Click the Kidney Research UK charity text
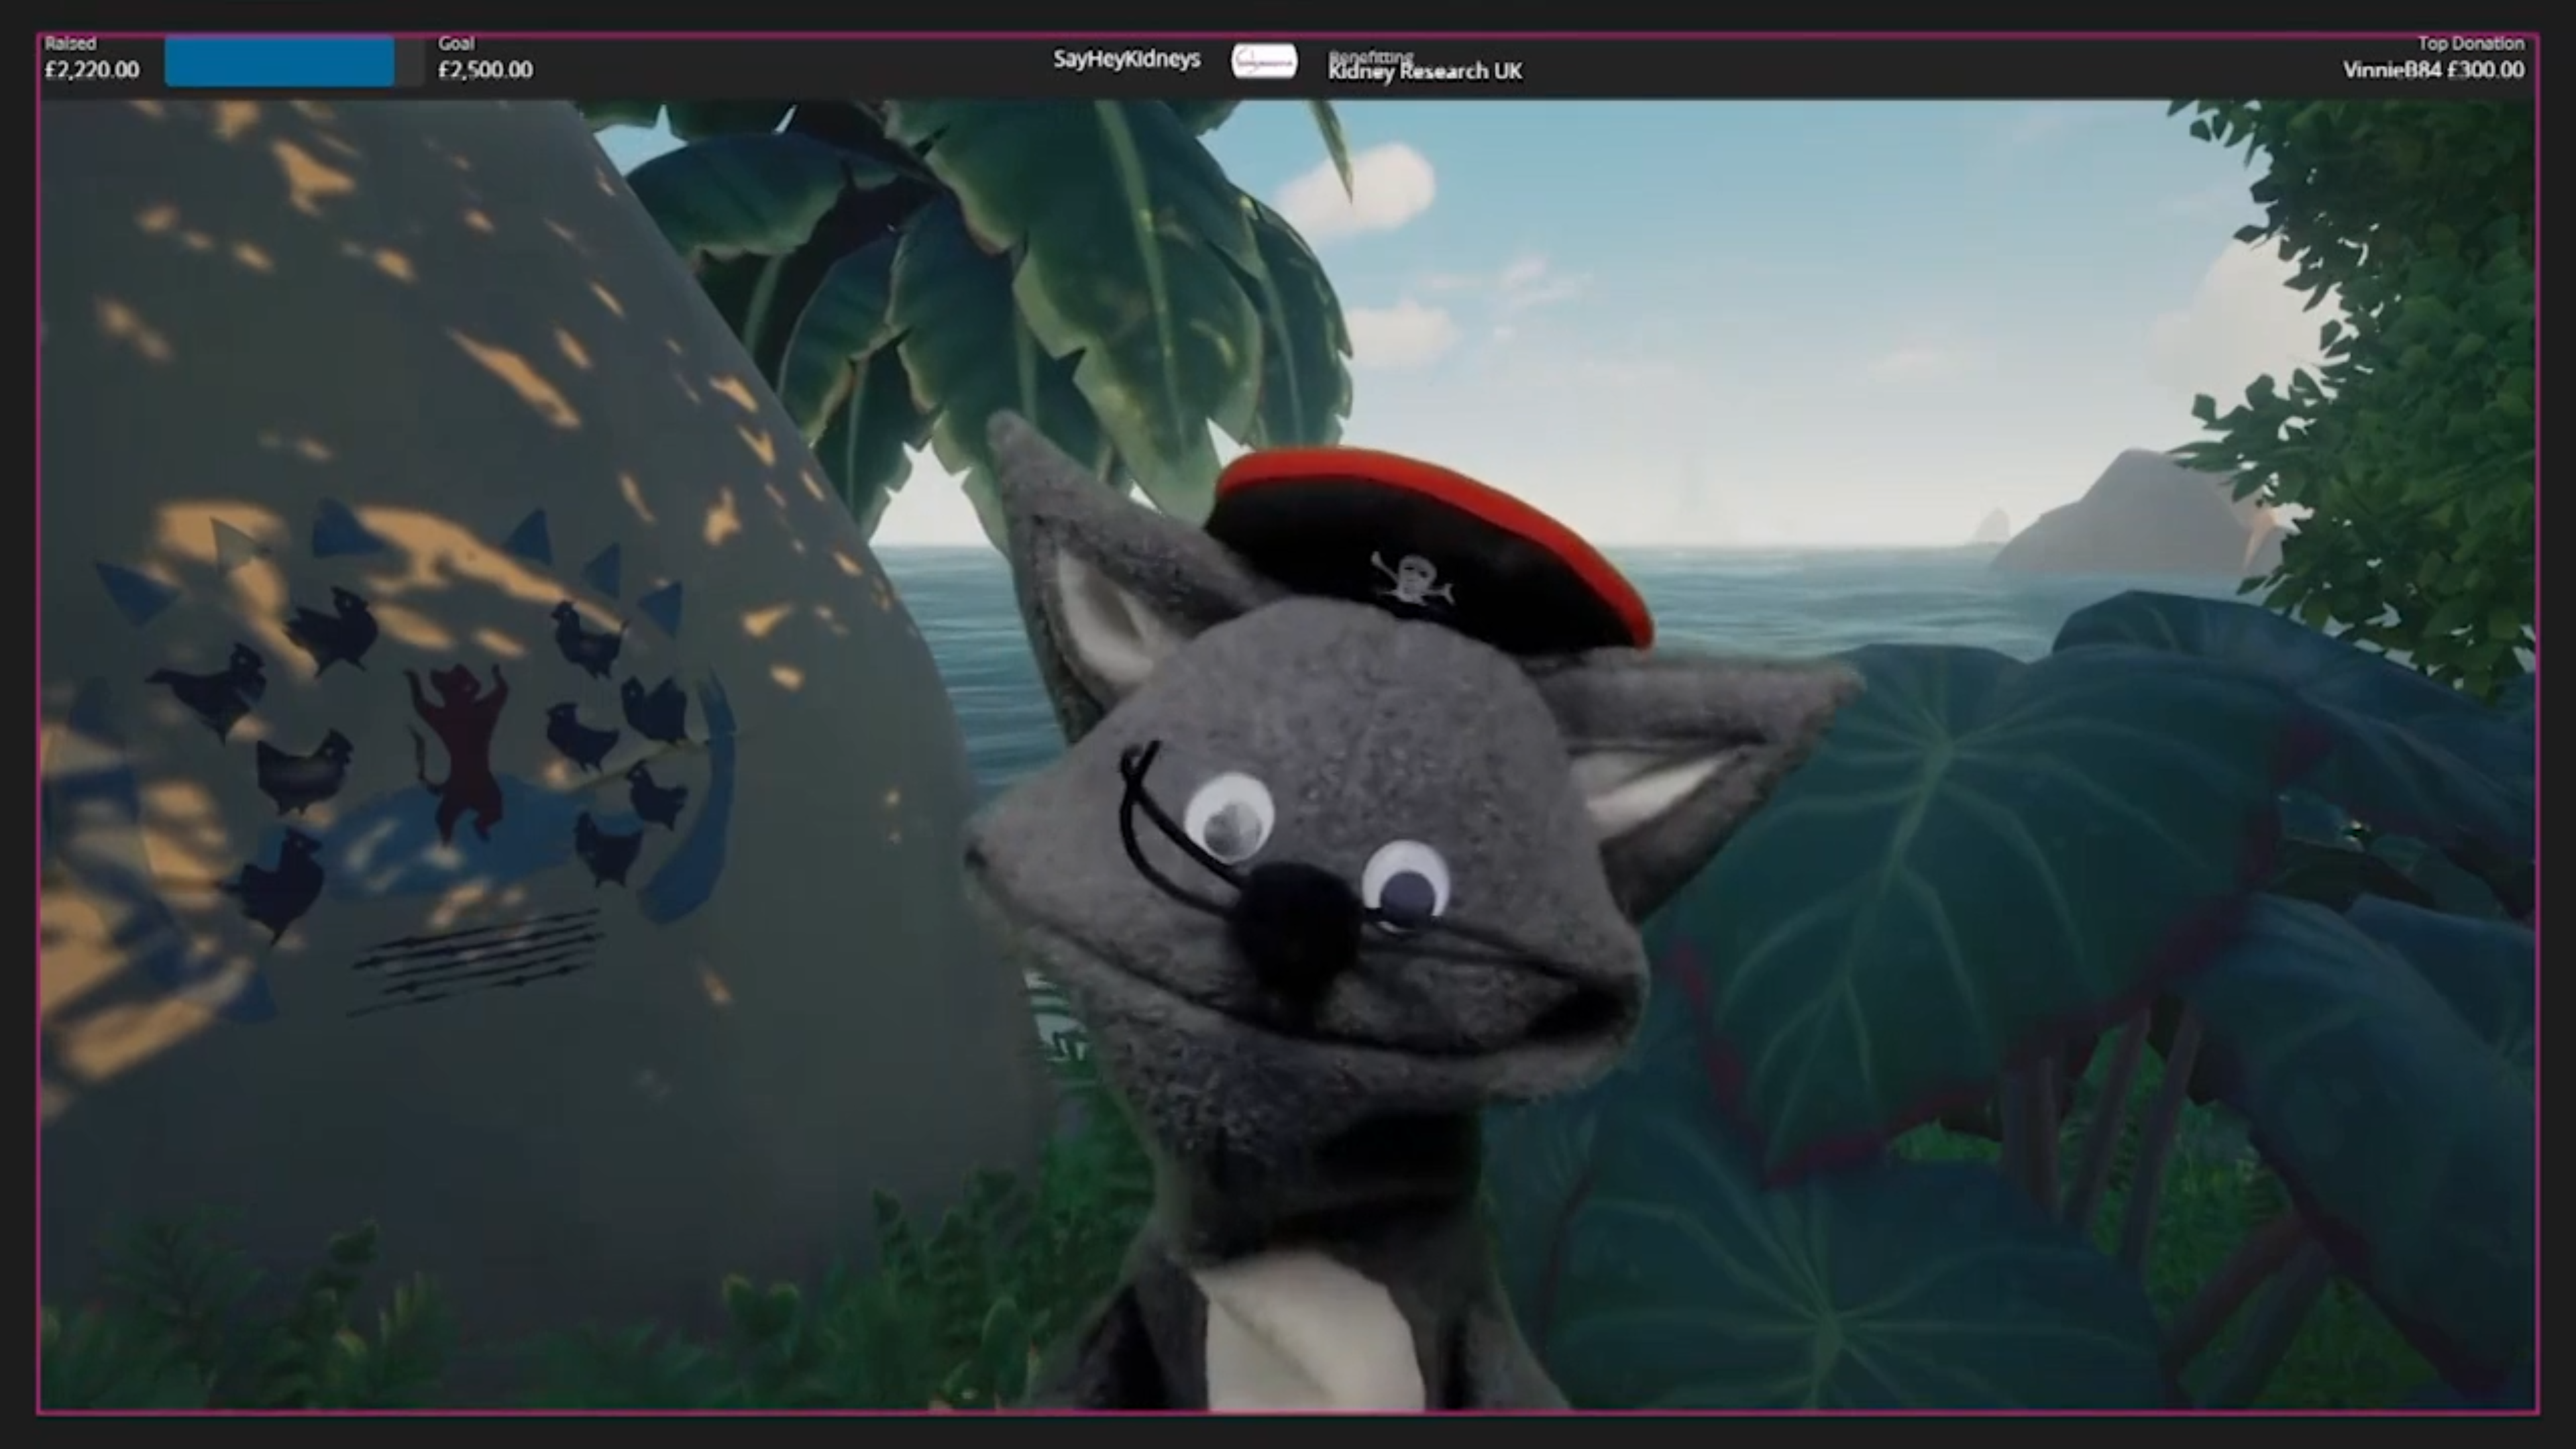 click(1425, 71)
